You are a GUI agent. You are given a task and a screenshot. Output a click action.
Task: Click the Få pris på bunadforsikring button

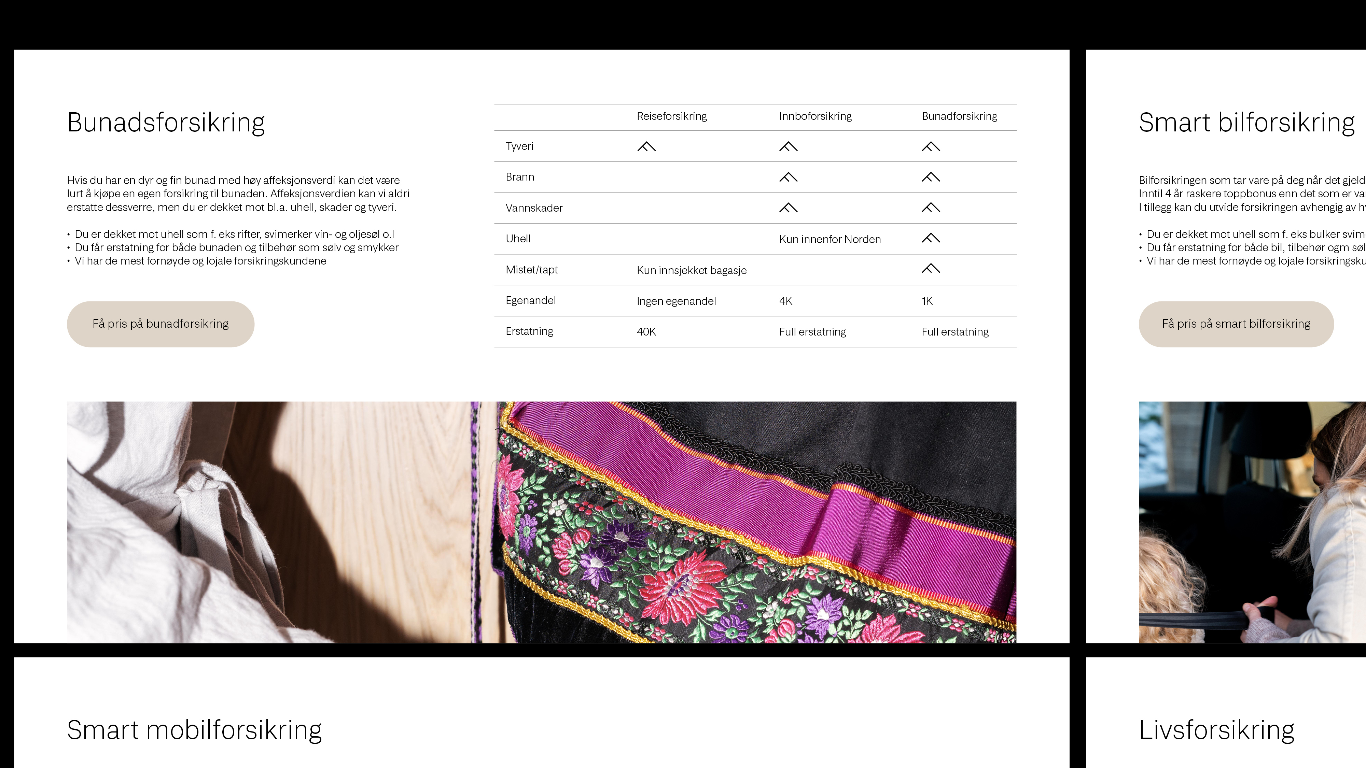(x=161, y=324)
